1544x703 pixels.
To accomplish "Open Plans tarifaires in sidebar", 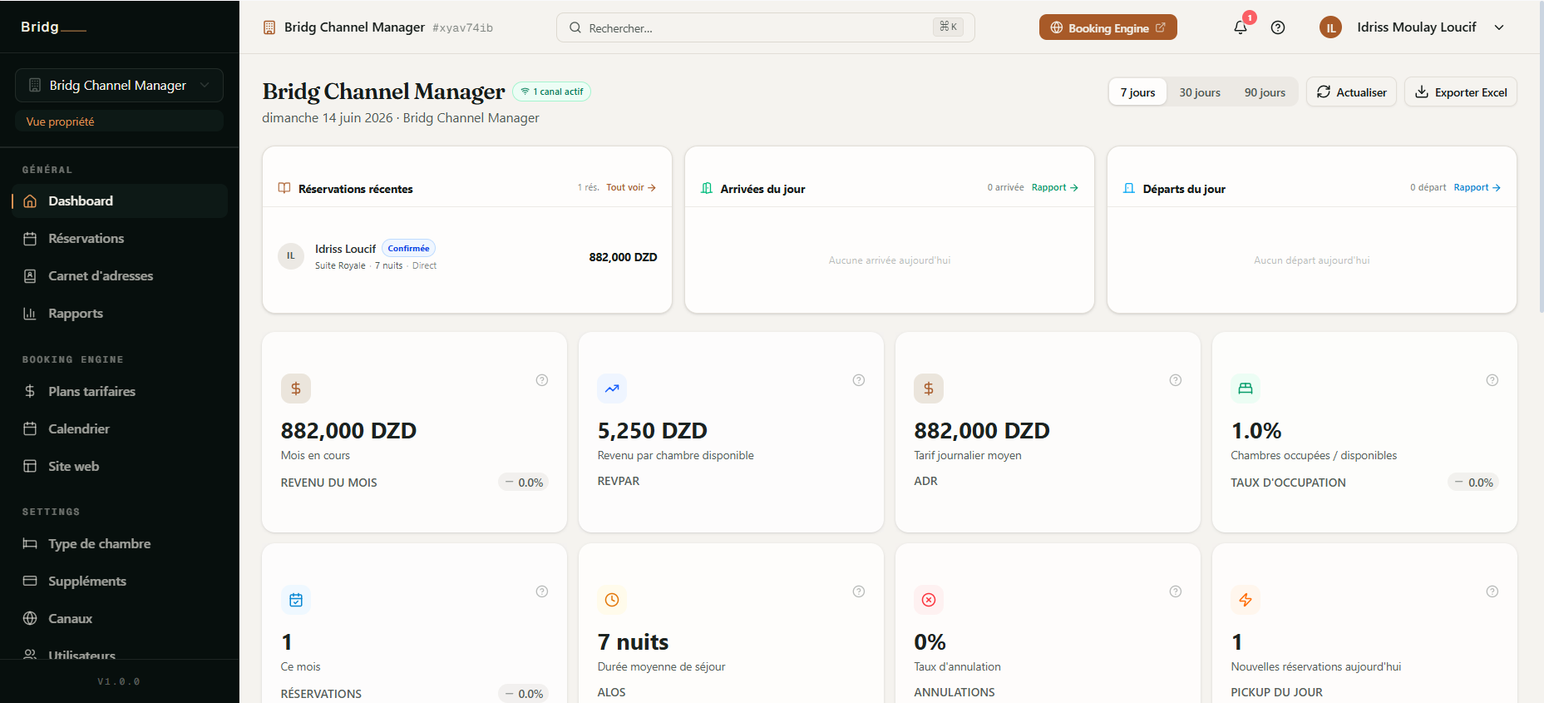I will 120,392.
